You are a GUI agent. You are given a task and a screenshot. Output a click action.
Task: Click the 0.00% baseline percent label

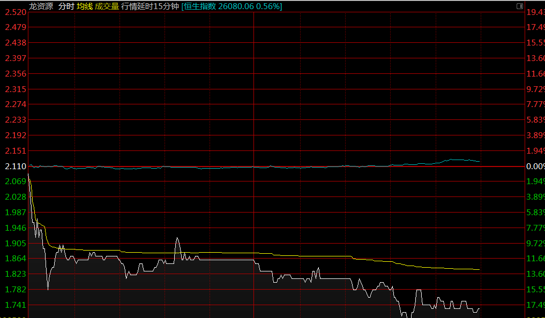(x=535, y=166)
